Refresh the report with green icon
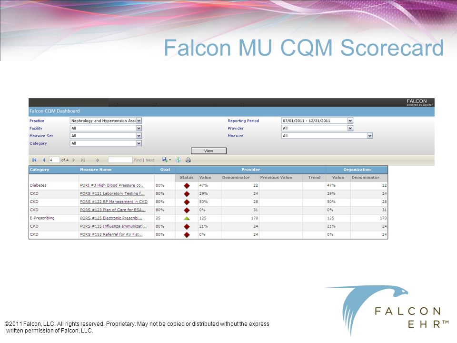This screenshot has height=343, width=457. (179, 160)
